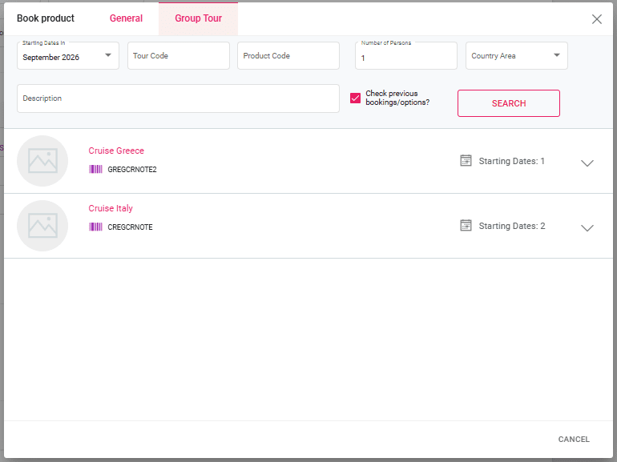
Task: Open the Cruise Greece product link
Action: 116,151
